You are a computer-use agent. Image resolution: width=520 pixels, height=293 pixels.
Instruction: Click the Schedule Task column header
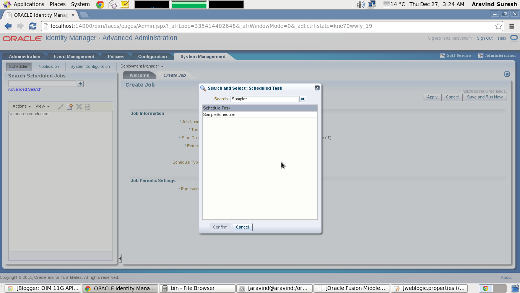(x=260, y=108)
